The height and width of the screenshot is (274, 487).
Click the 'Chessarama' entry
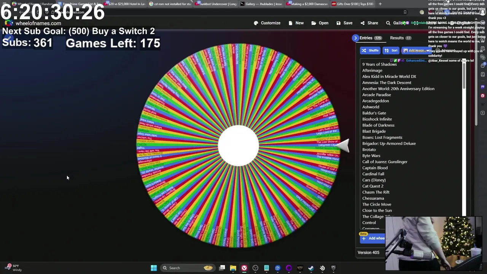373,198
